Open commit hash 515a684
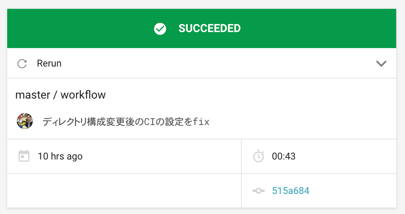 coord(291,191)
